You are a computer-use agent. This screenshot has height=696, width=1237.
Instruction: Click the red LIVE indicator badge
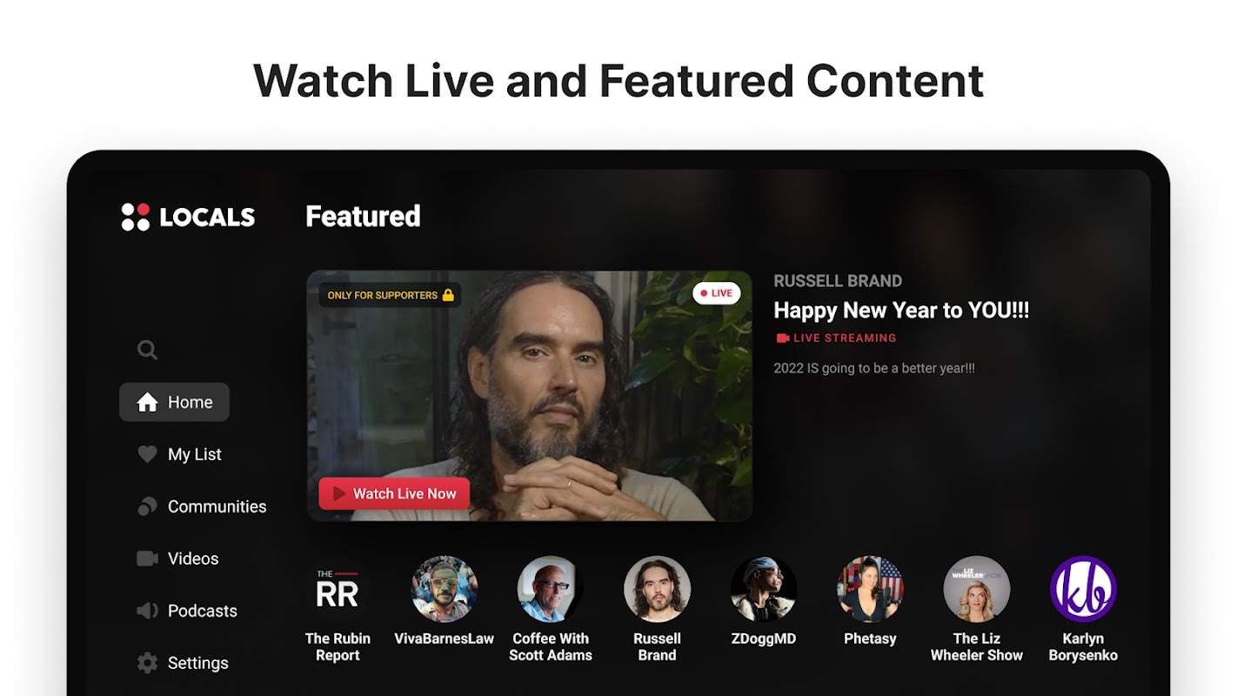[x=717, y=293]
